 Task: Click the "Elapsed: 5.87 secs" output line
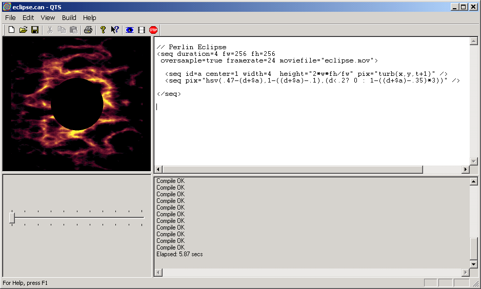click(179, 254)
